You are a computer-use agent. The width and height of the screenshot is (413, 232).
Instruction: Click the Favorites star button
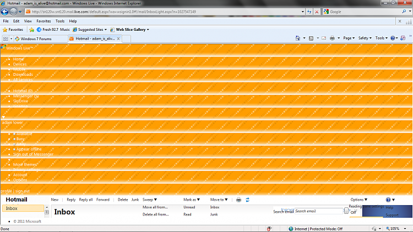tap(13, 30)
